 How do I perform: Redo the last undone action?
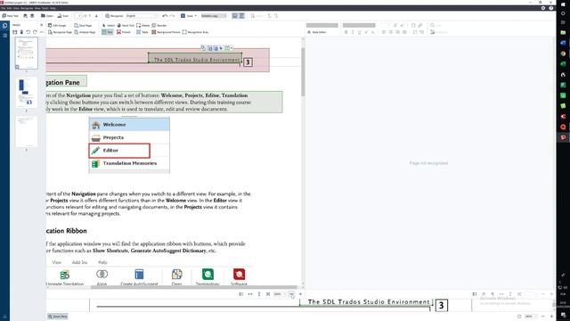pos(172,16)
